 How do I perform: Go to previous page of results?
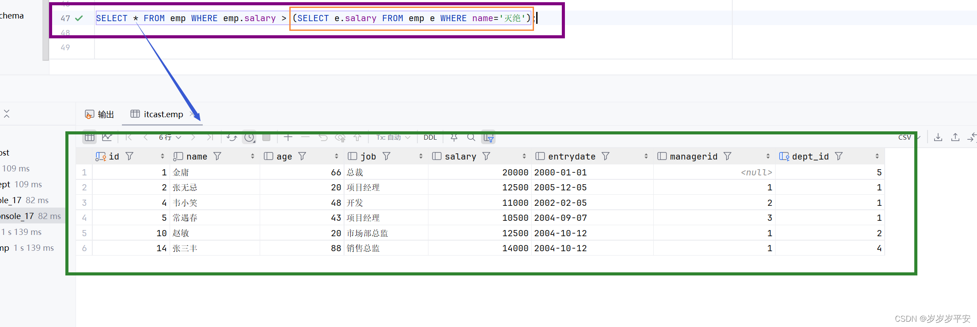click(145, 137)
